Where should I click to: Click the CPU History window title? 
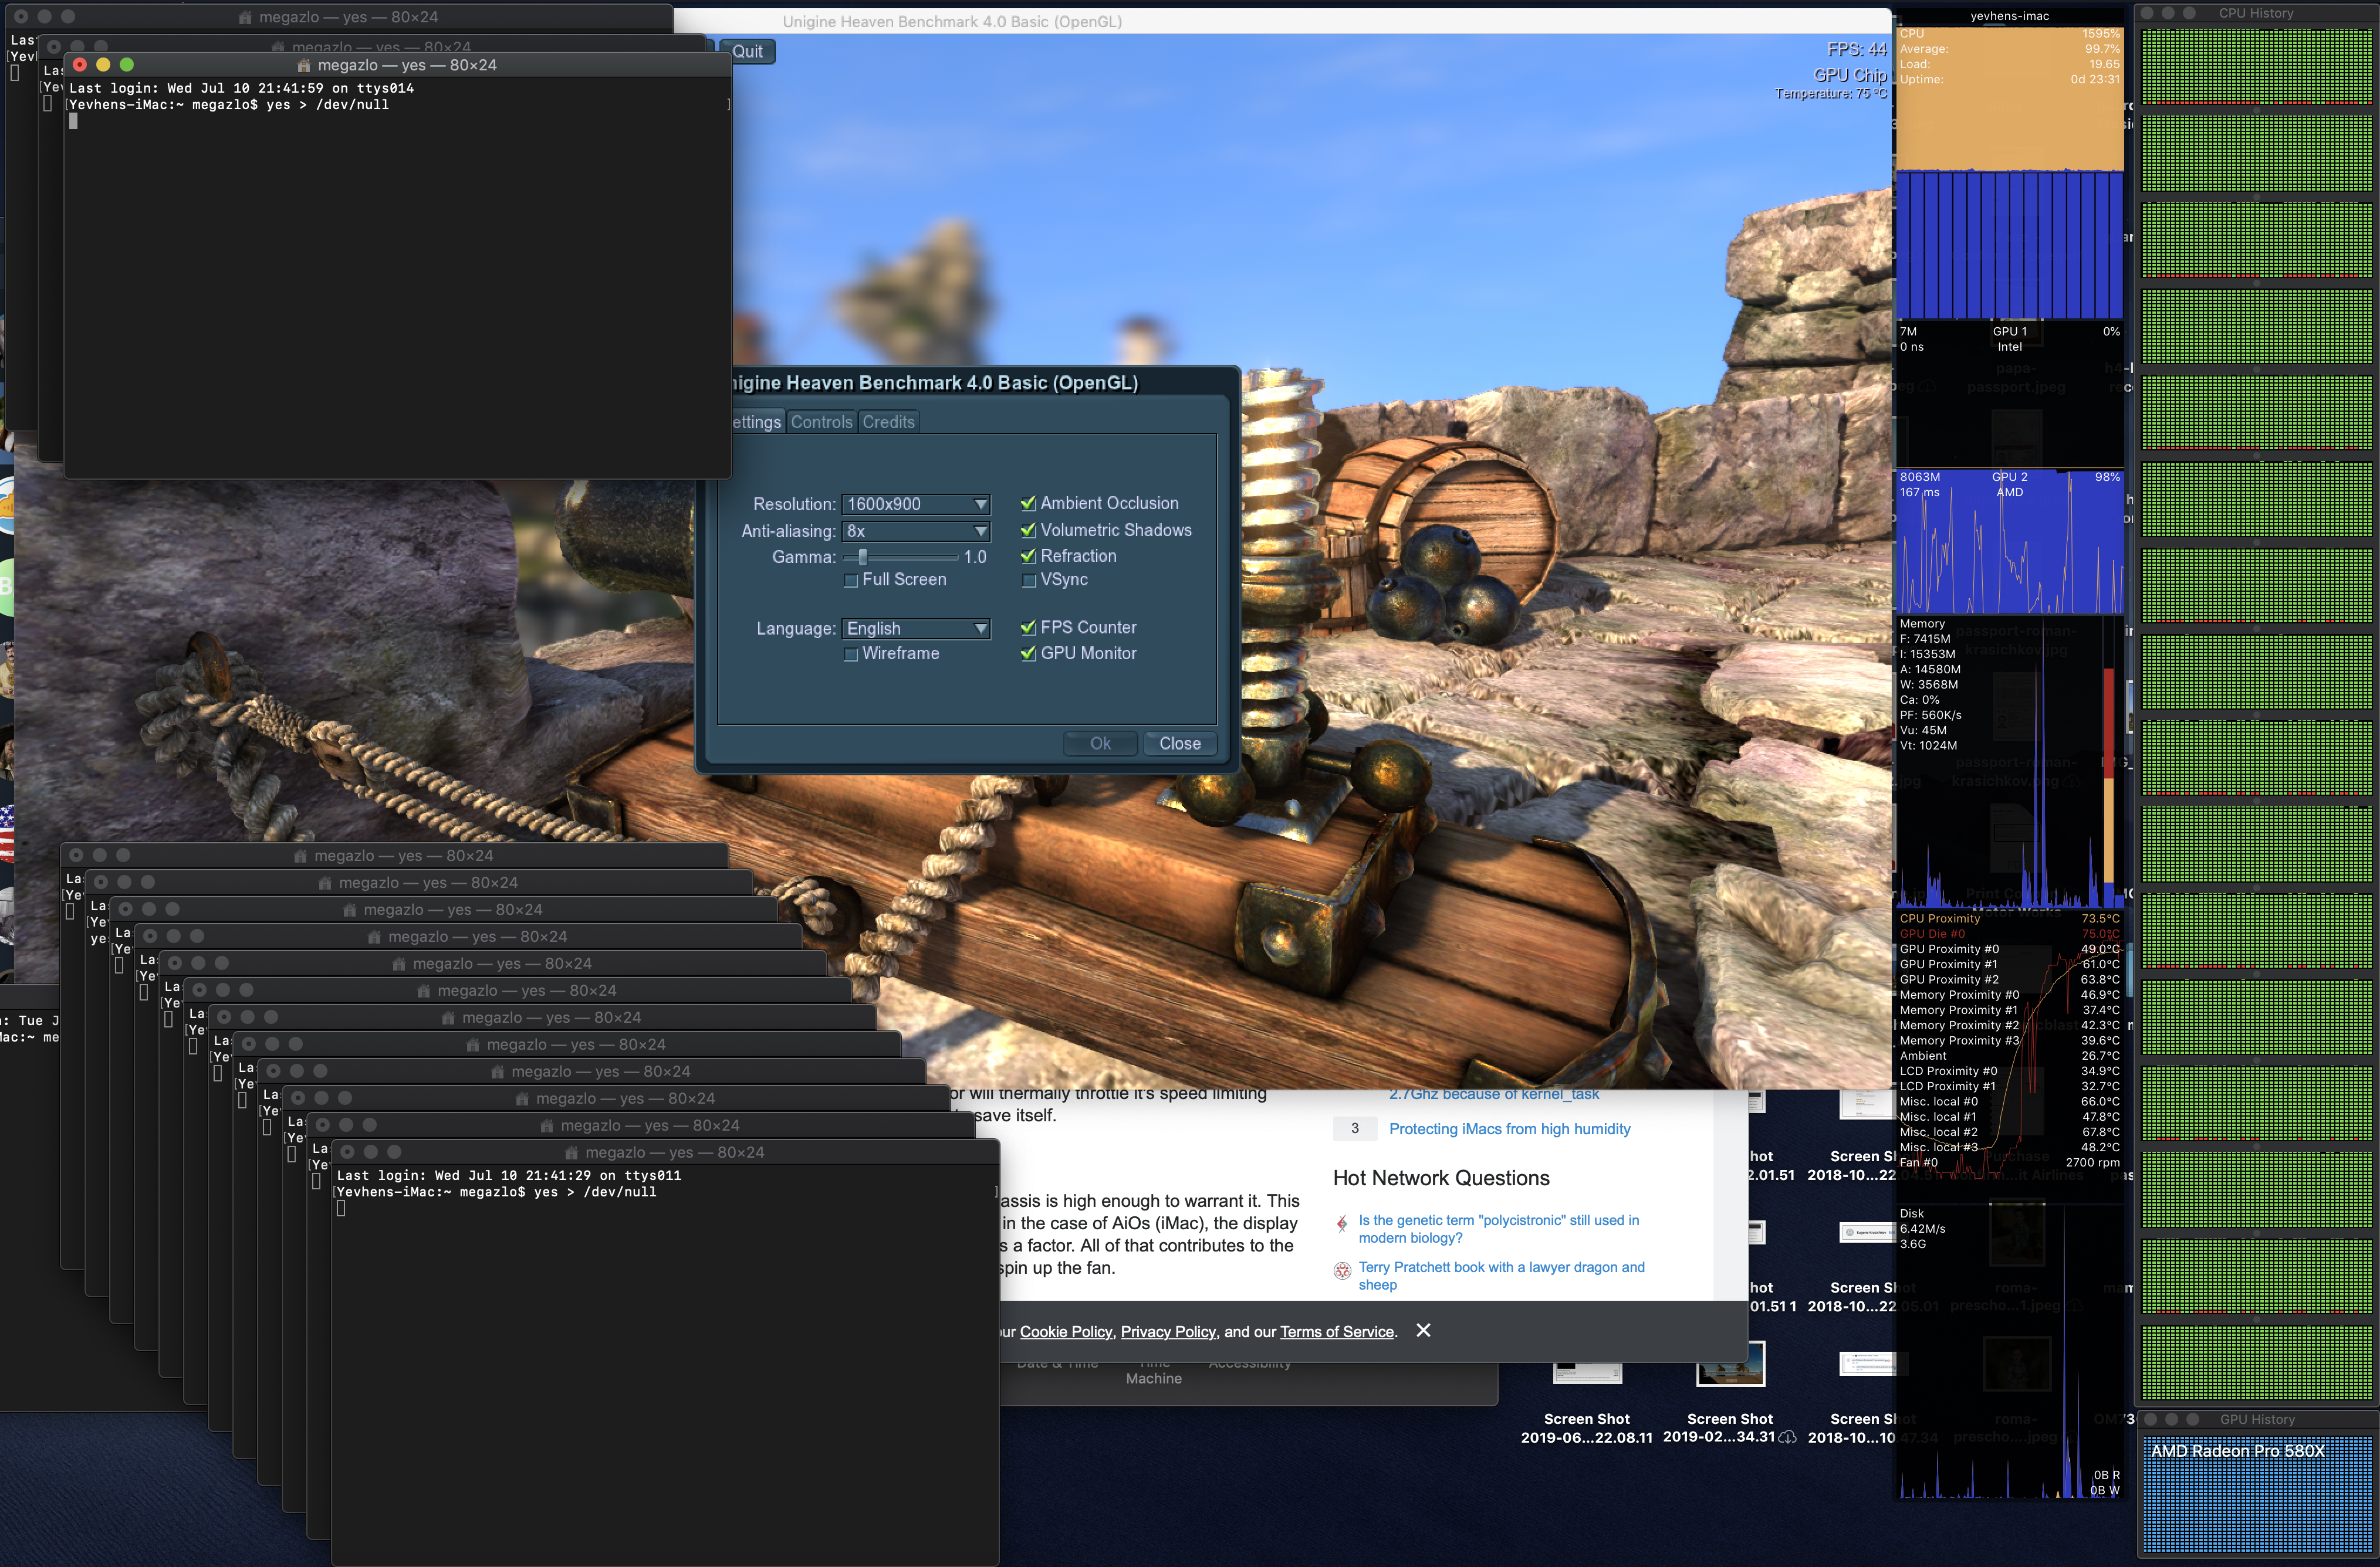[x=2255, y=13]
